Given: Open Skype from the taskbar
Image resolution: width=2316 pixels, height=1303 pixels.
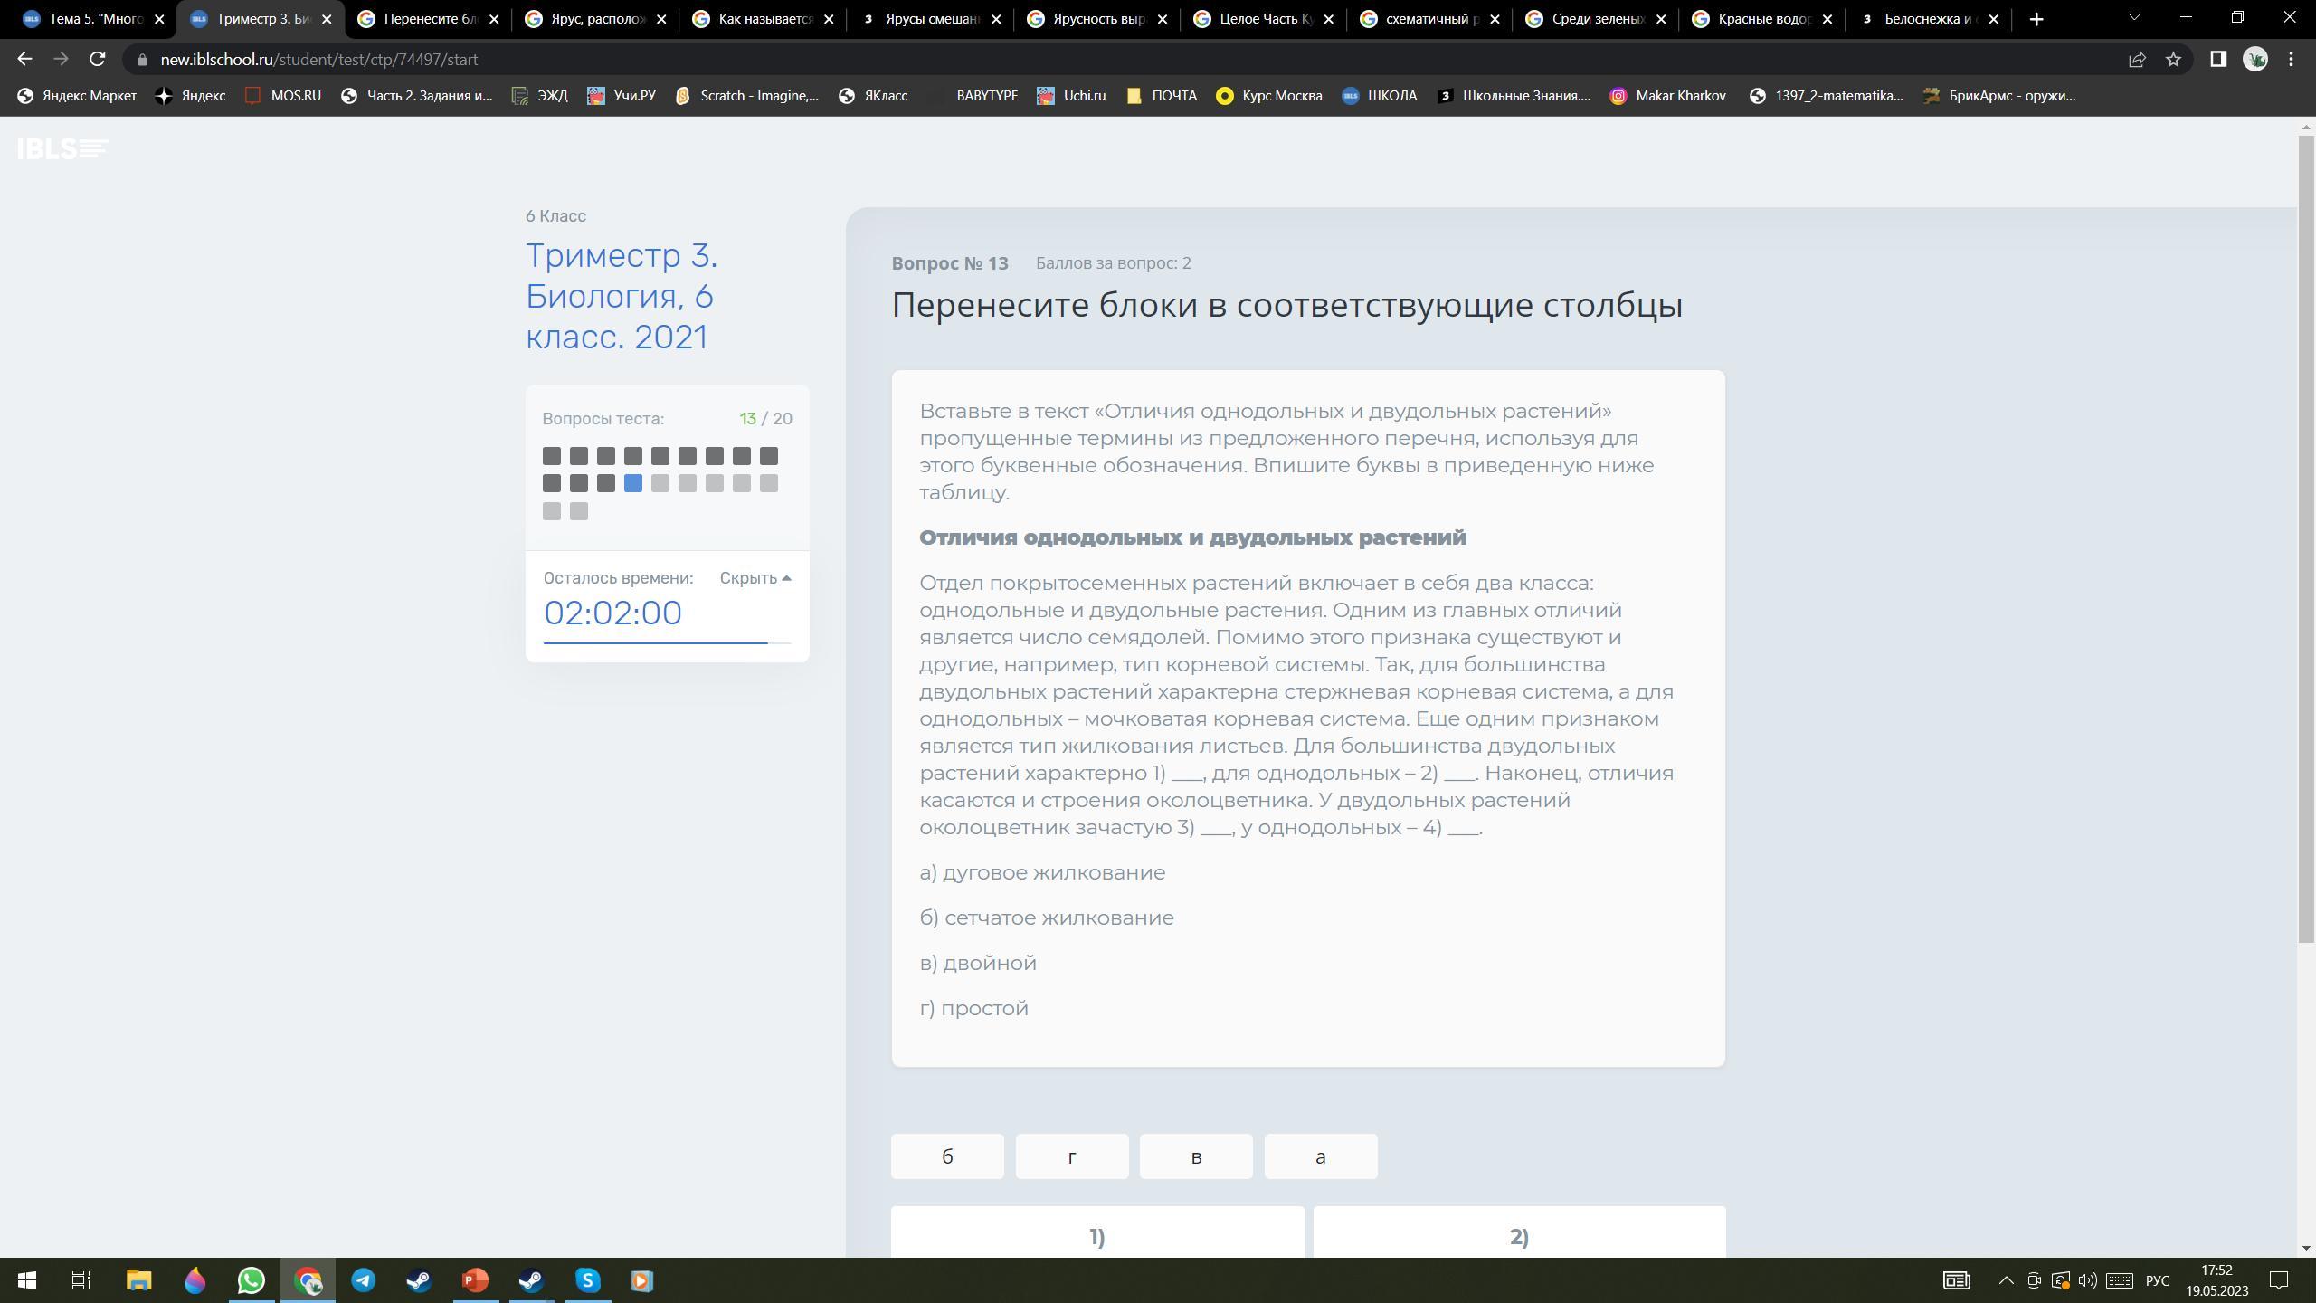Looking at the screenshot, I should (588, 1280).
